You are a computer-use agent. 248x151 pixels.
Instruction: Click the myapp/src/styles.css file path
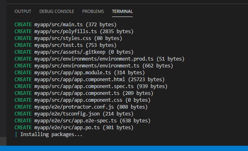(x=63, y=38)
